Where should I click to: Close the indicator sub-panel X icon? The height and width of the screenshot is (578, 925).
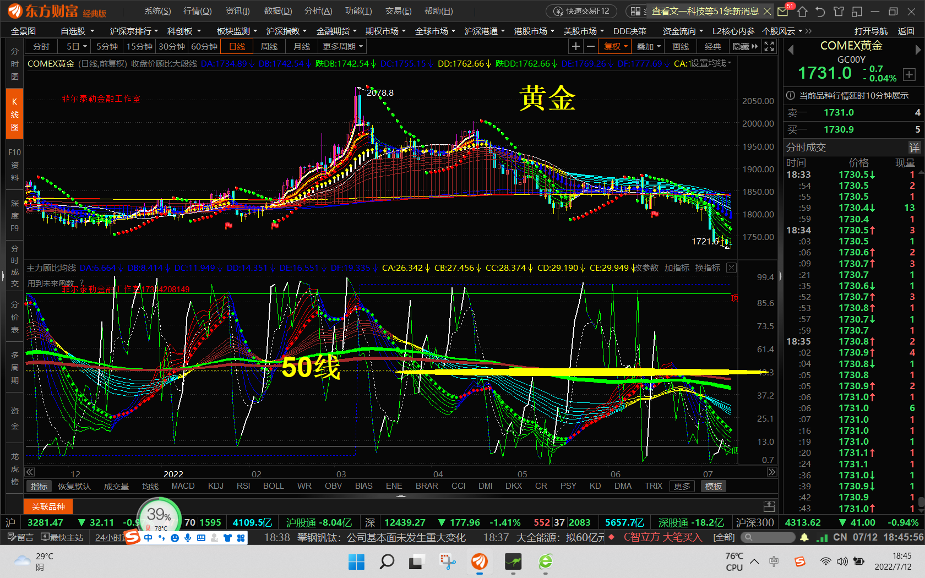coord(731,268)
